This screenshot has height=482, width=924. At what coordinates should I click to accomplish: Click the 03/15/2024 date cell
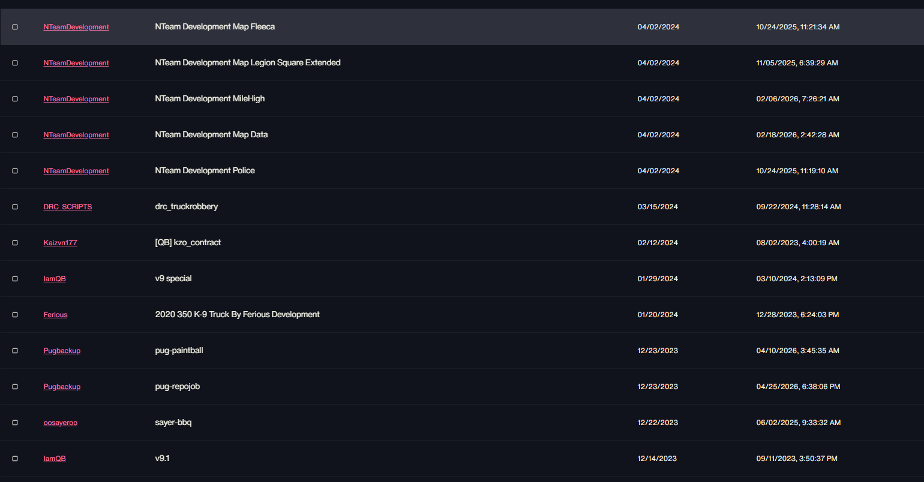tap(658, 207)
